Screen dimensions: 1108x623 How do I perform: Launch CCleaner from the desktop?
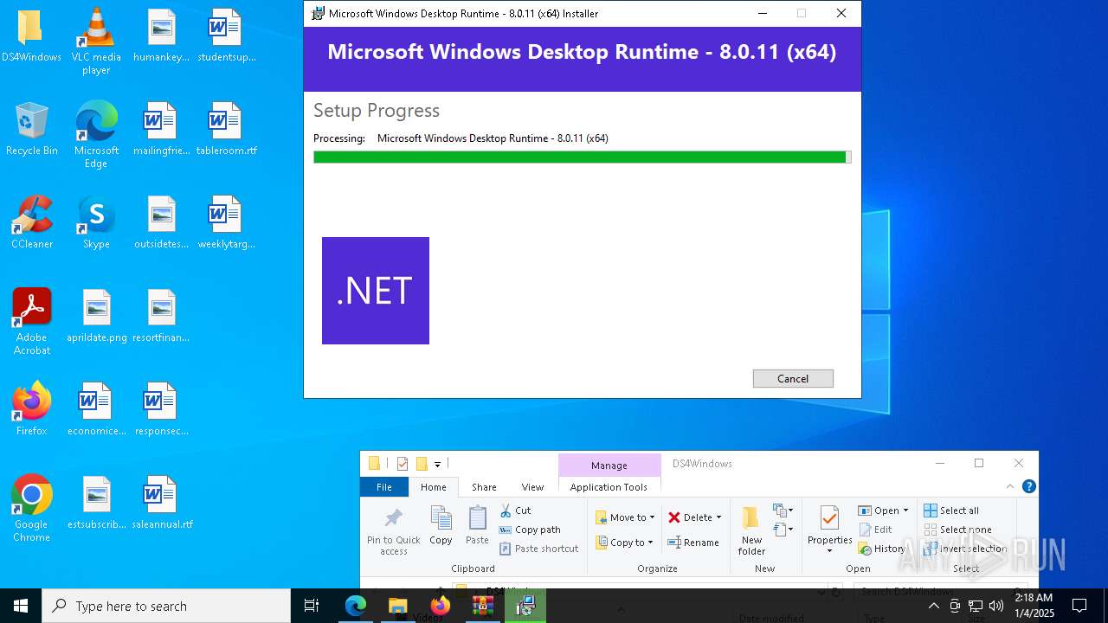coord(31,223)
